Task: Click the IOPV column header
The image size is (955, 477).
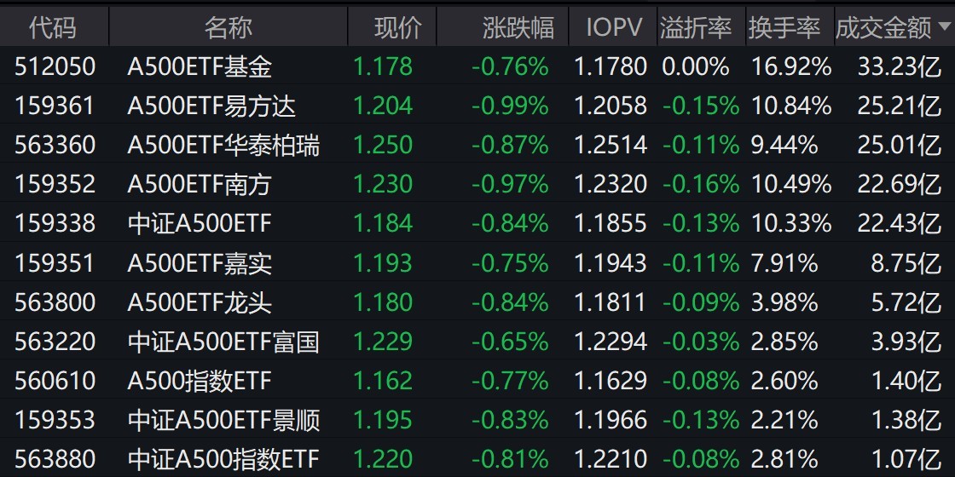Action: click(x=613, y=27)
